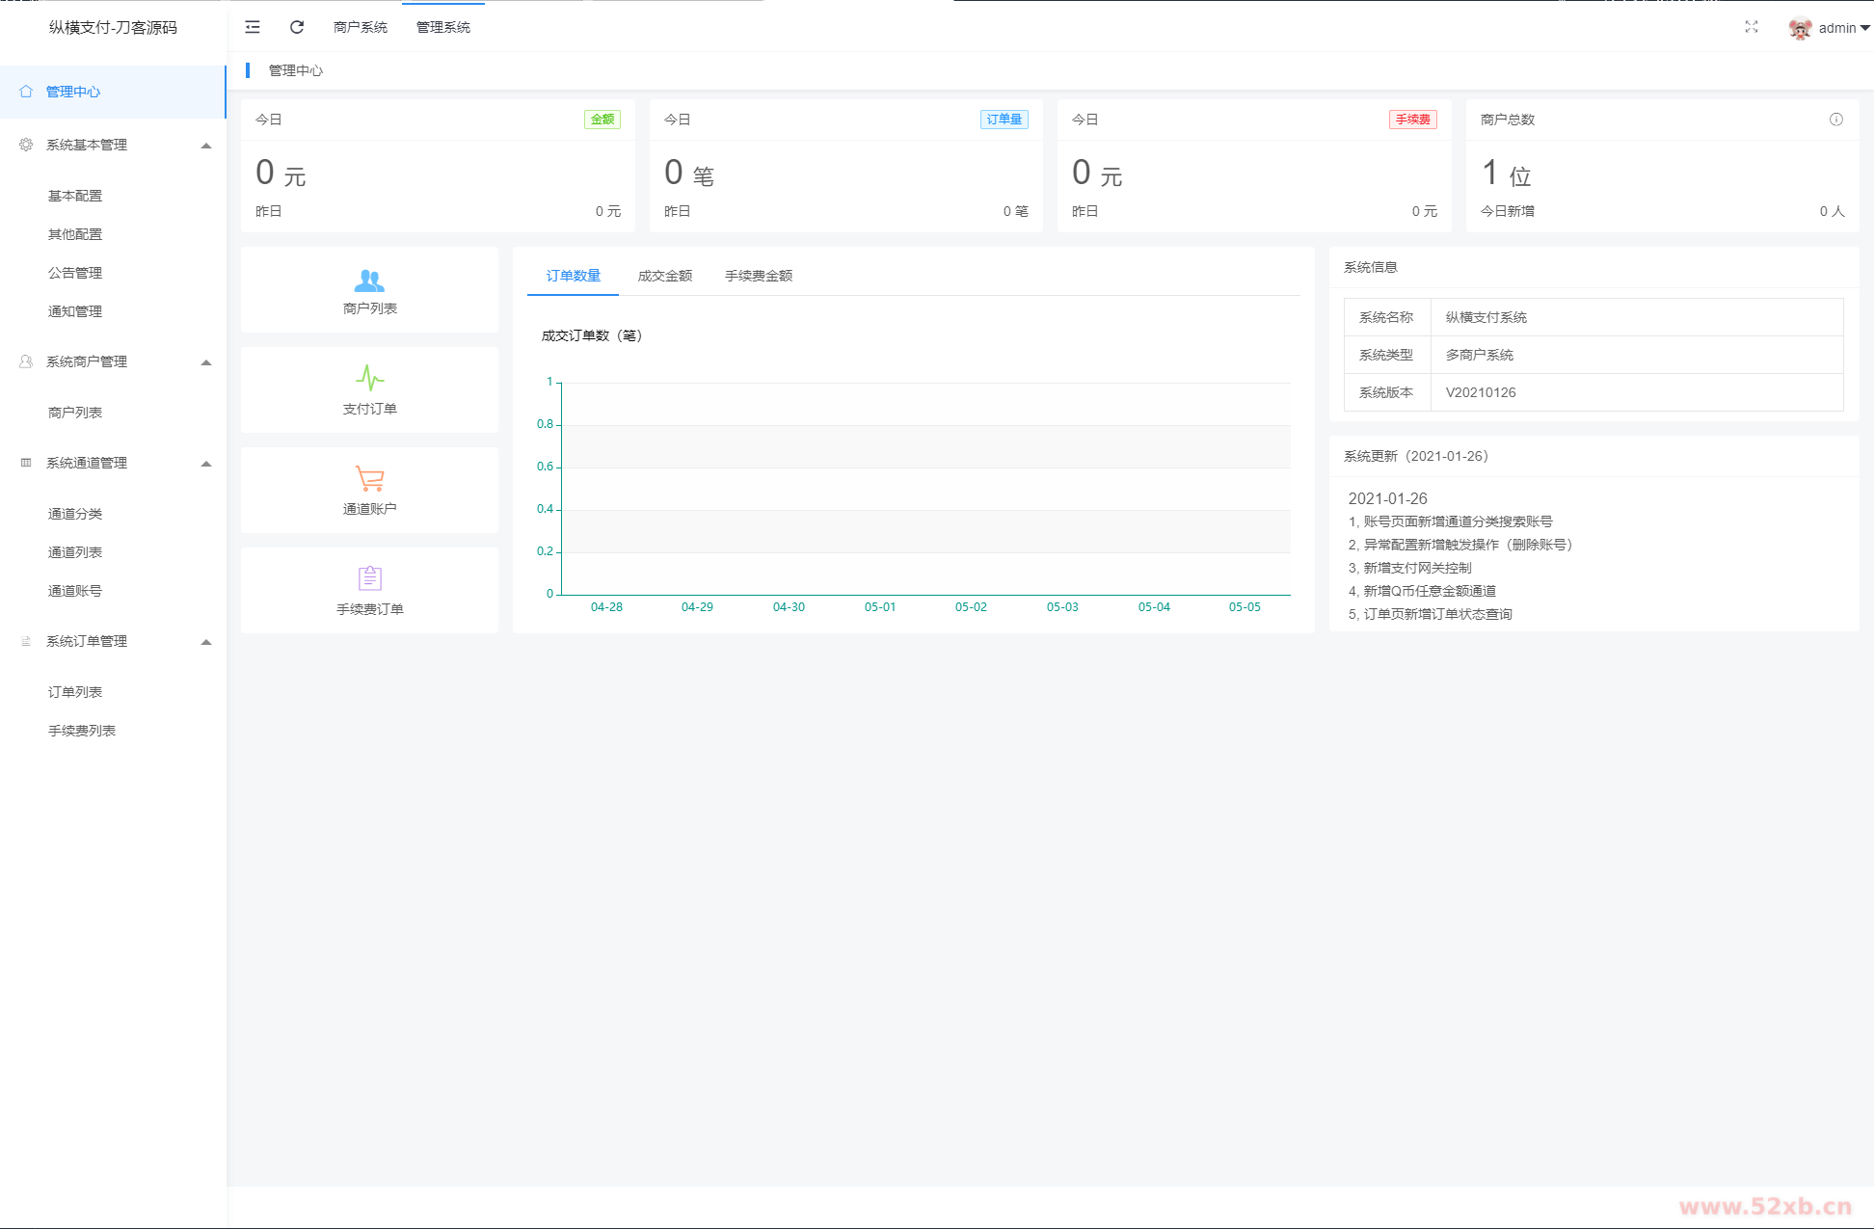Click the refresh page icon

click(297, 27)
